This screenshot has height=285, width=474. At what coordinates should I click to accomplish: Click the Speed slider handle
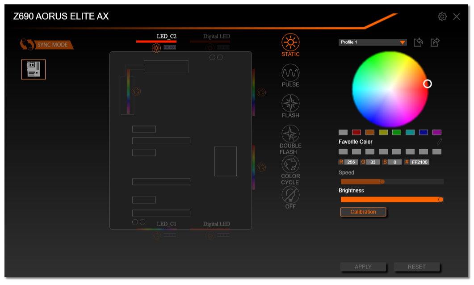click(382, 182)
